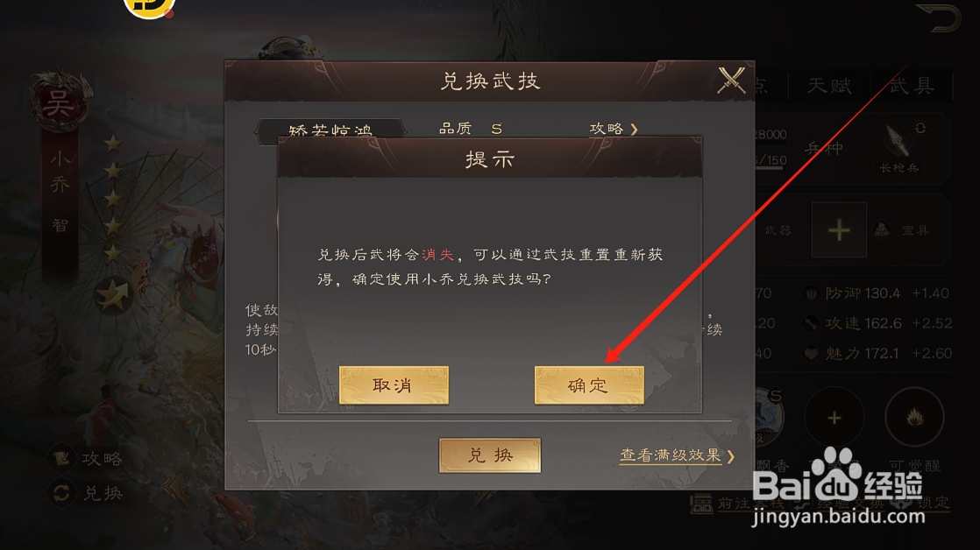This screenshot has height=550, width=980.
Task: Cancel the prompt with 取消 button
Action: pos(394,385)
